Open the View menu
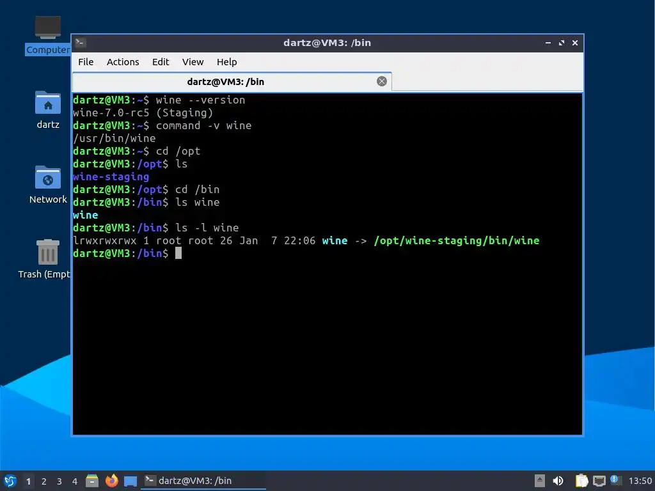The width and height of the screenshot is (655, 491). 193,62
